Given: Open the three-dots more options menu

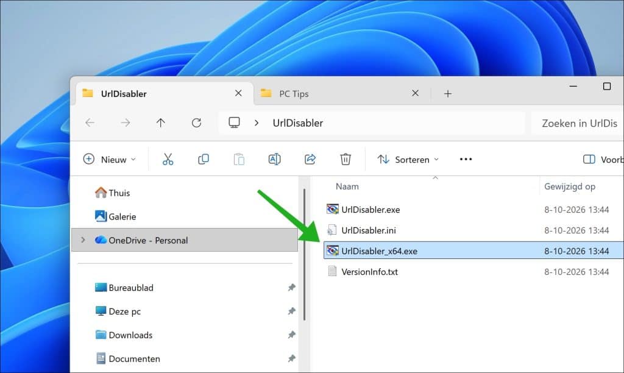Looking at the screenshot, I should point(466,159).
